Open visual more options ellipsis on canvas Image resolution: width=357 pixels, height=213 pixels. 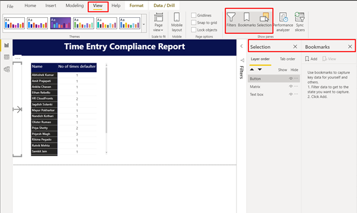click(18, 59)
